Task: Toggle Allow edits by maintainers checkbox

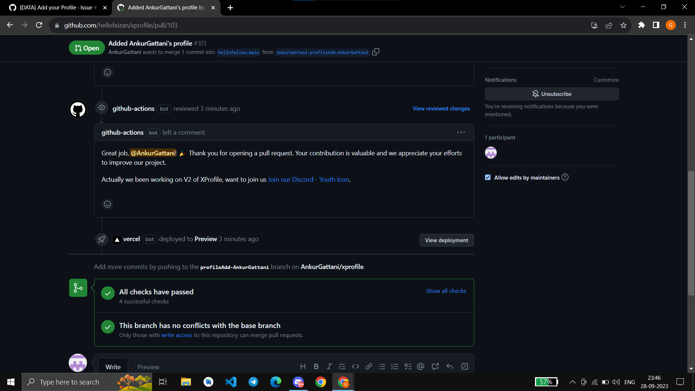Action: pos(488,177)
